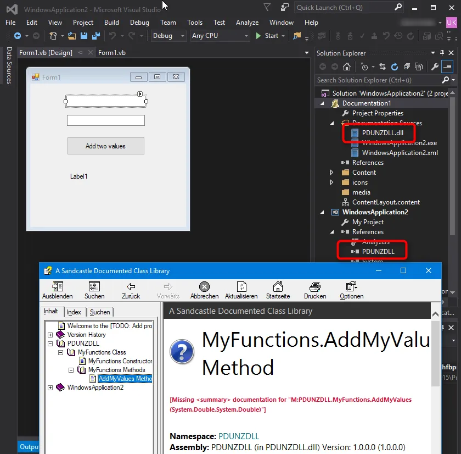The width and height of the screenshot is (461, 454).
Task: Click the Output panel tab
Action: pyautogui.click(x=29, y=447)
